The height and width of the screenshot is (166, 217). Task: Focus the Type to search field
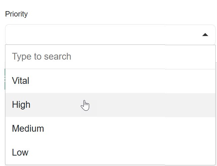tap(110, 57)
